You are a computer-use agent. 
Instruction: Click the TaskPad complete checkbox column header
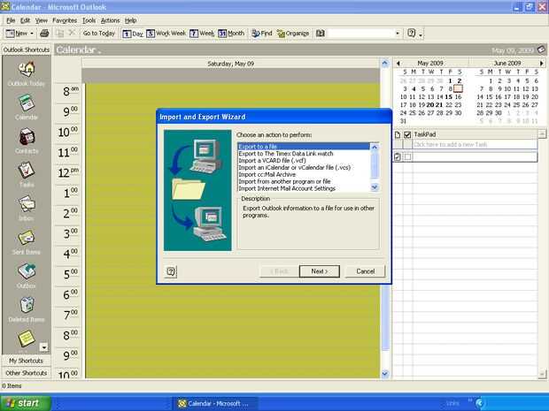pos(407,134)
